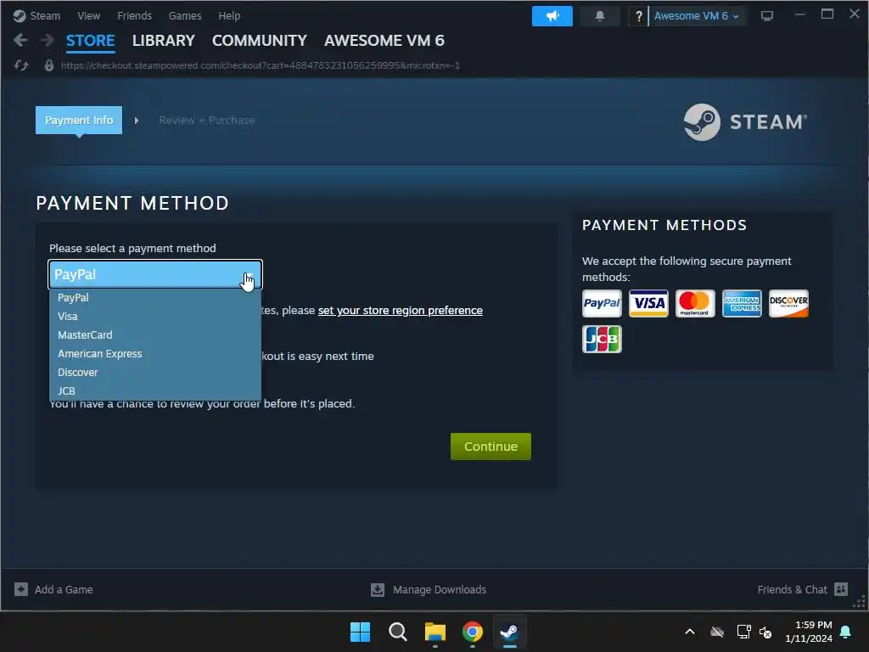Click the question mark help icon
Screen dimensions: 869x652
click(638, 16)
